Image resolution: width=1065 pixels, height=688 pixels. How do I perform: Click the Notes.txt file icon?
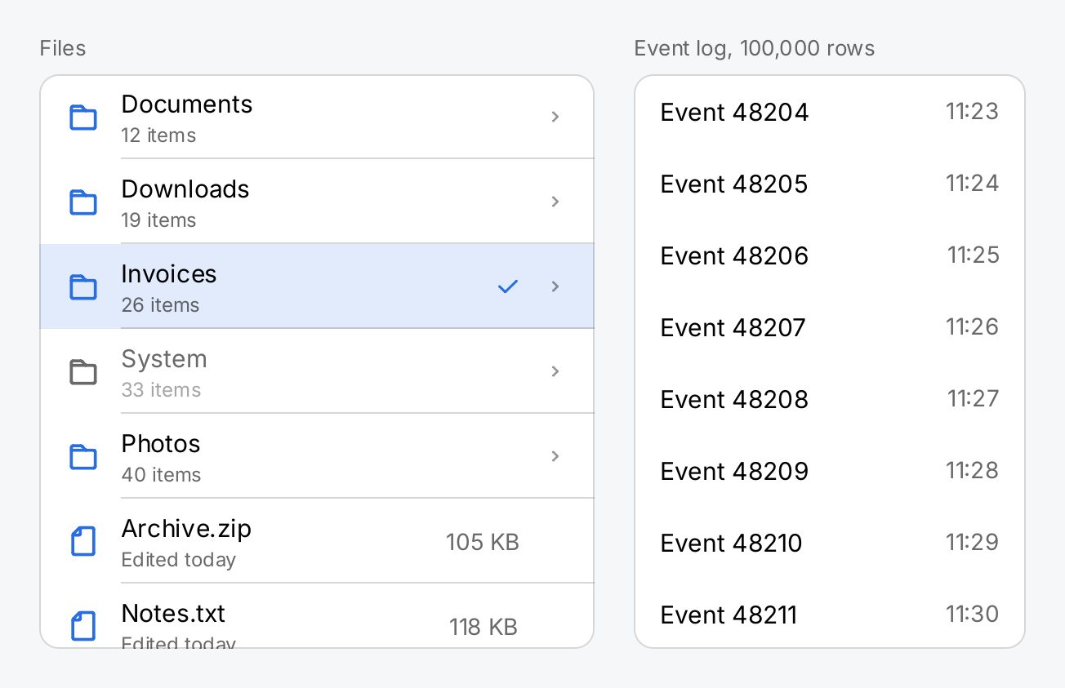click(83, 626)
